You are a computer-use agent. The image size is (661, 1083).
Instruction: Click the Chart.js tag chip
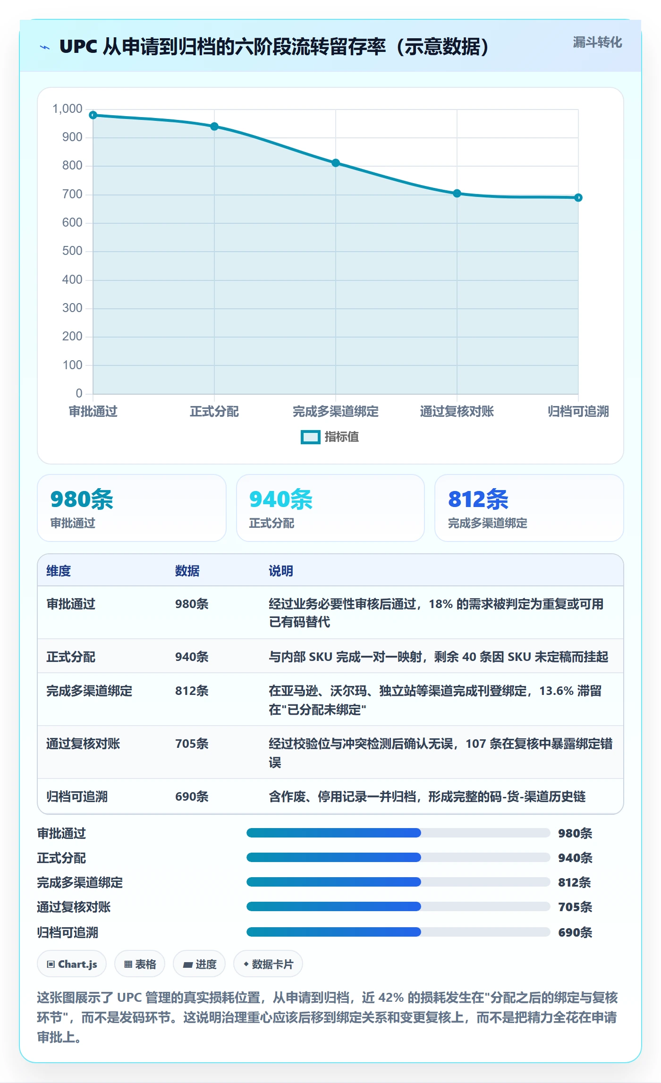pyautogui.click(x=72, y=964)
